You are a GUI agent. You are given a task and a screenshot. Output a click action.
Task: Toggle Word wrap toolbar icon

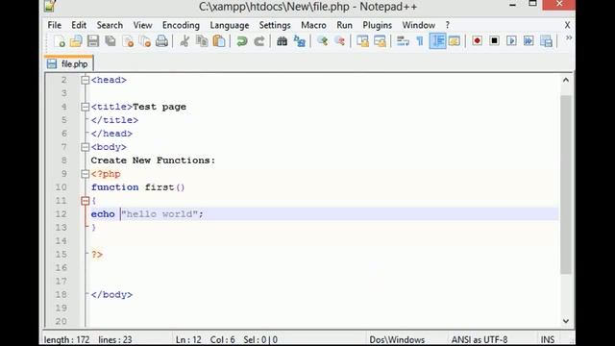tap(403, 41)
